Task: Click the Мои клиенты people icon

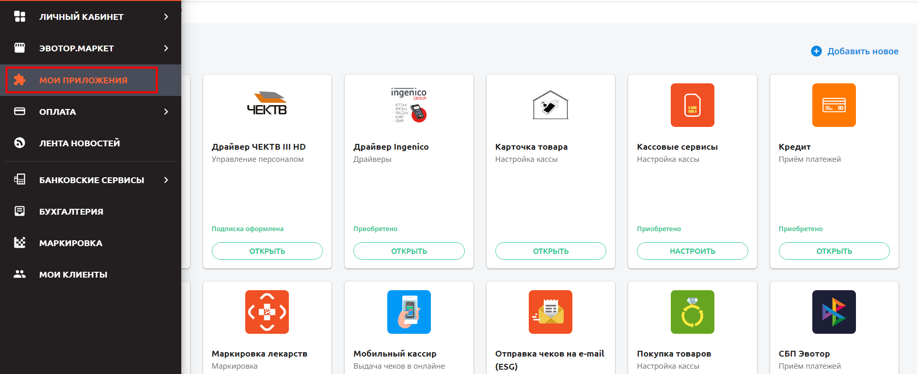Action: coord(19,274)
